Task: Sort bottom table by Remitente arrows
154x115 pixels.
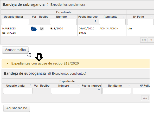Action: point(129,86)
